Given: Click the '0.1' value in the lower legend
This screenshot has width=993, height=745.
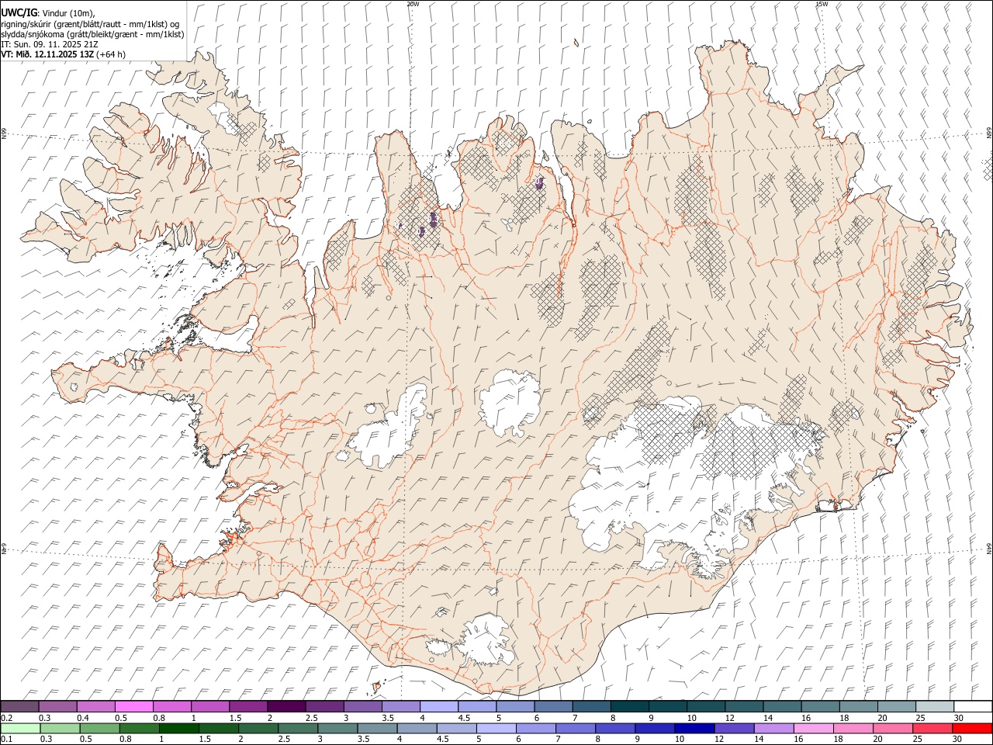Looking at the screenshot, I should click(x=6, y=740).
